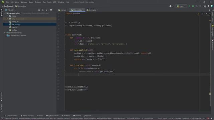Open the TODO tool window
The width and height of the screenshot is (214, 120).
click(x=40, y=116)
